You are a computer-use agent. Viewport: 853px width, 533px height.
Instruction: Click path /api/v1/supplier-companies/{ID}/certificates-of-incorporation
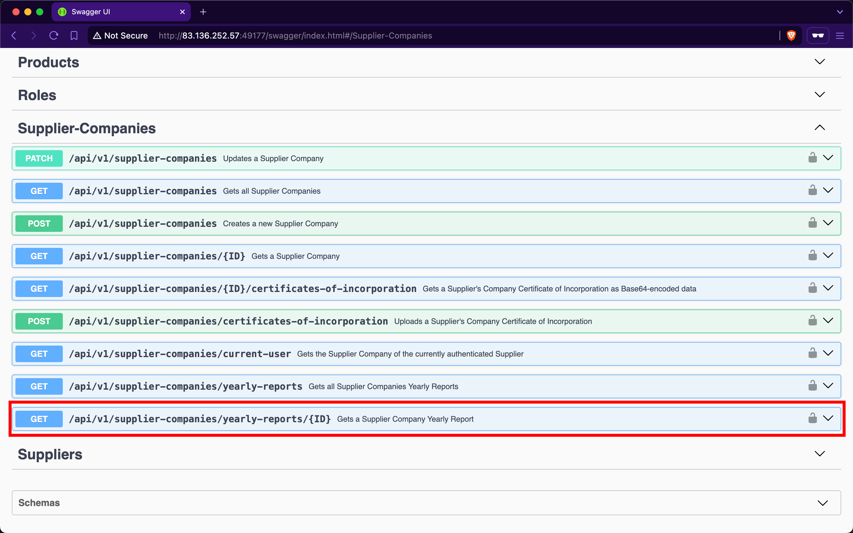[x=243, y=289]
